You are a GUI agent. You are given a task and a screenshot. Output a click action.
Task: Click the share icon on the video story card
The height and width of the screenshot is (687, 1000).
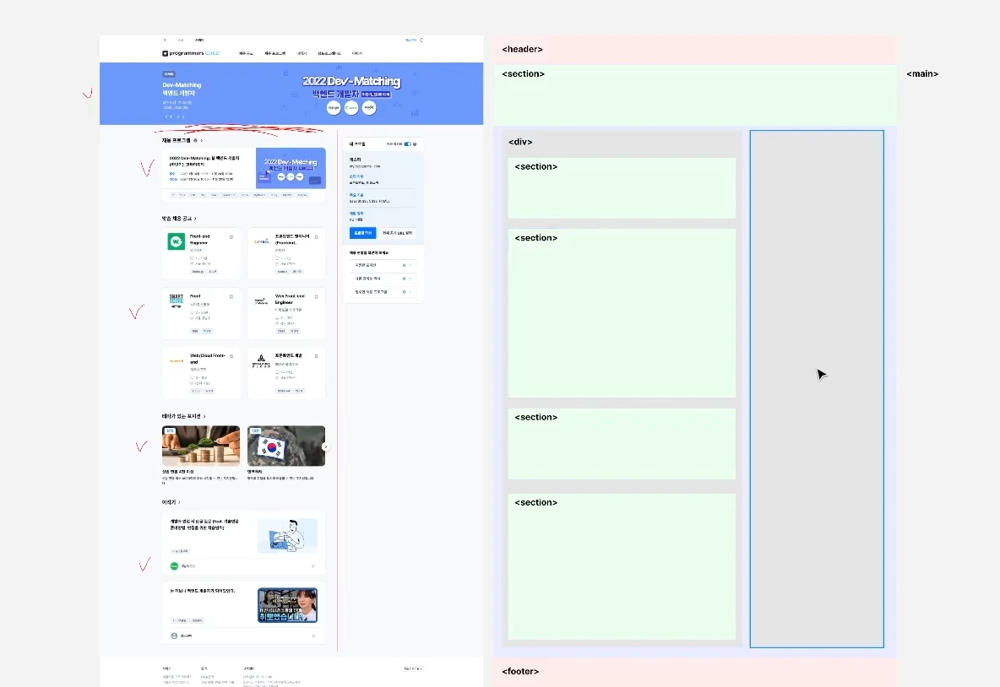[313, 636]
